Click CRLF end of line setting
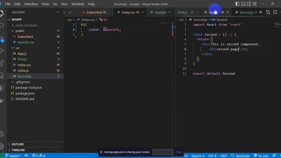 coord(223,156)
